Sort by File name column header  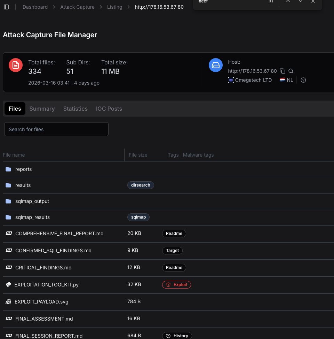14,155
